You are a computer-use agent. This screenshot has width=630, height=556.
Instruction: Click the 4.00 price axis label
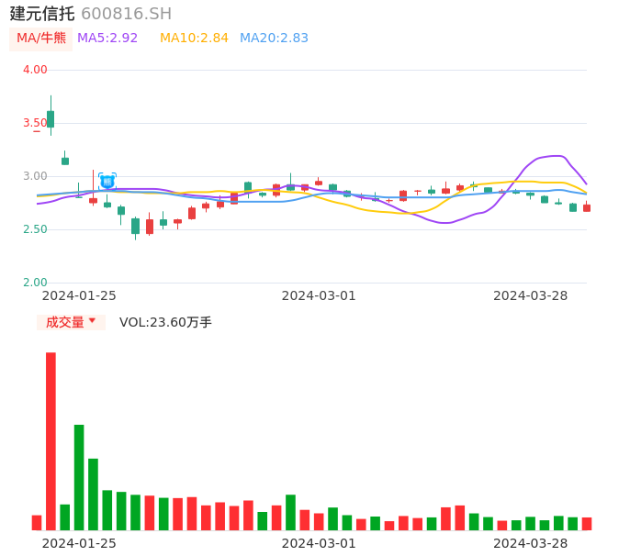[35, 70]
